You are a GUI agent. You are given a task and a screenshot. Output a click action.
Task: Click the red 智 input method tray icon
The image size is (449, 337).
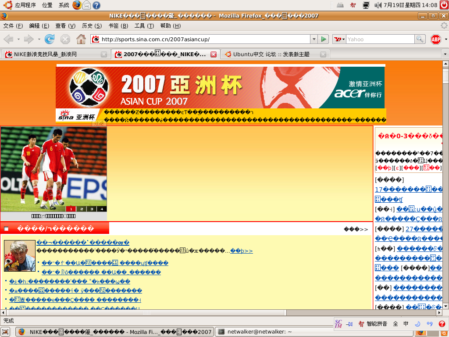[353, 5]
